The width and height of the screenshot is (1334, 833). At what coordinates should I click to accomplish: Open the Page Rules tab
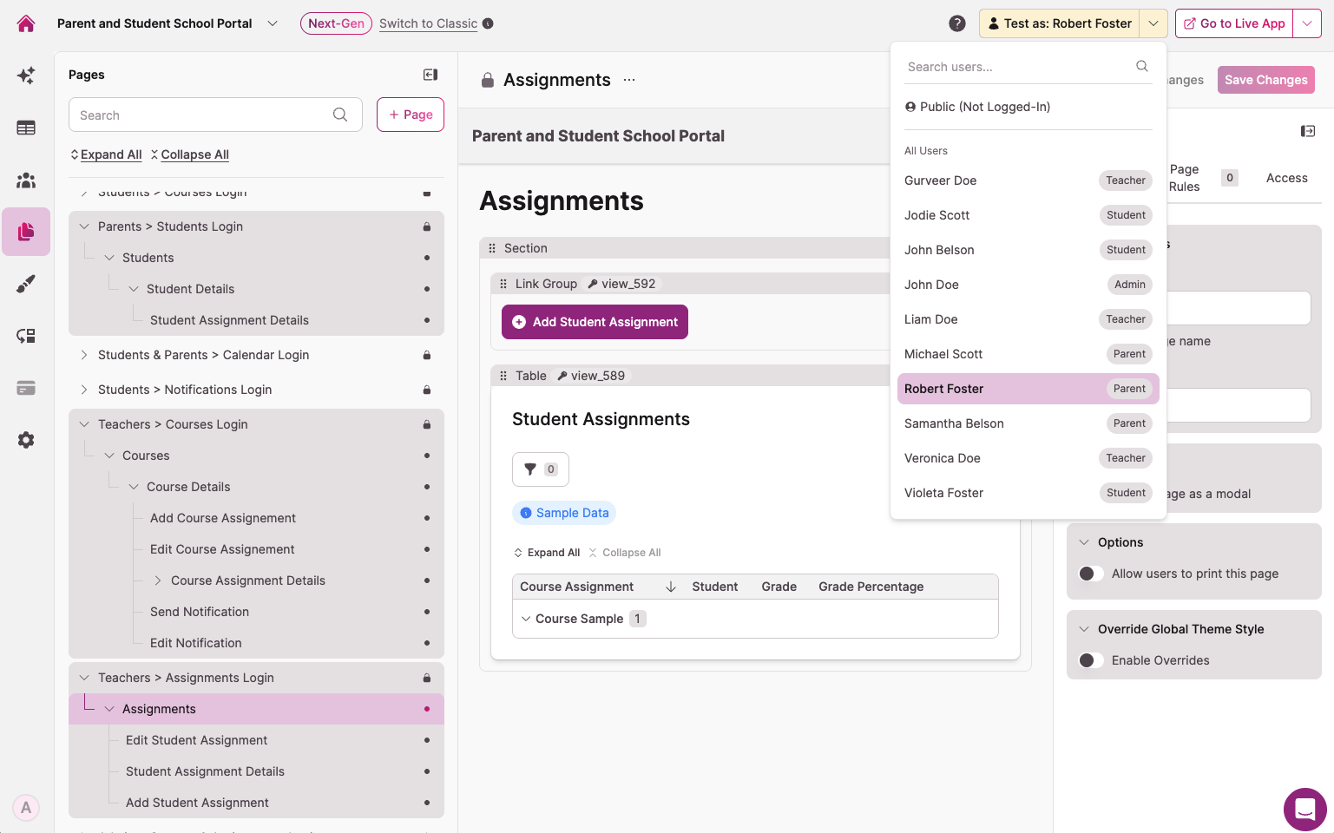click(x=1183, y=178)
